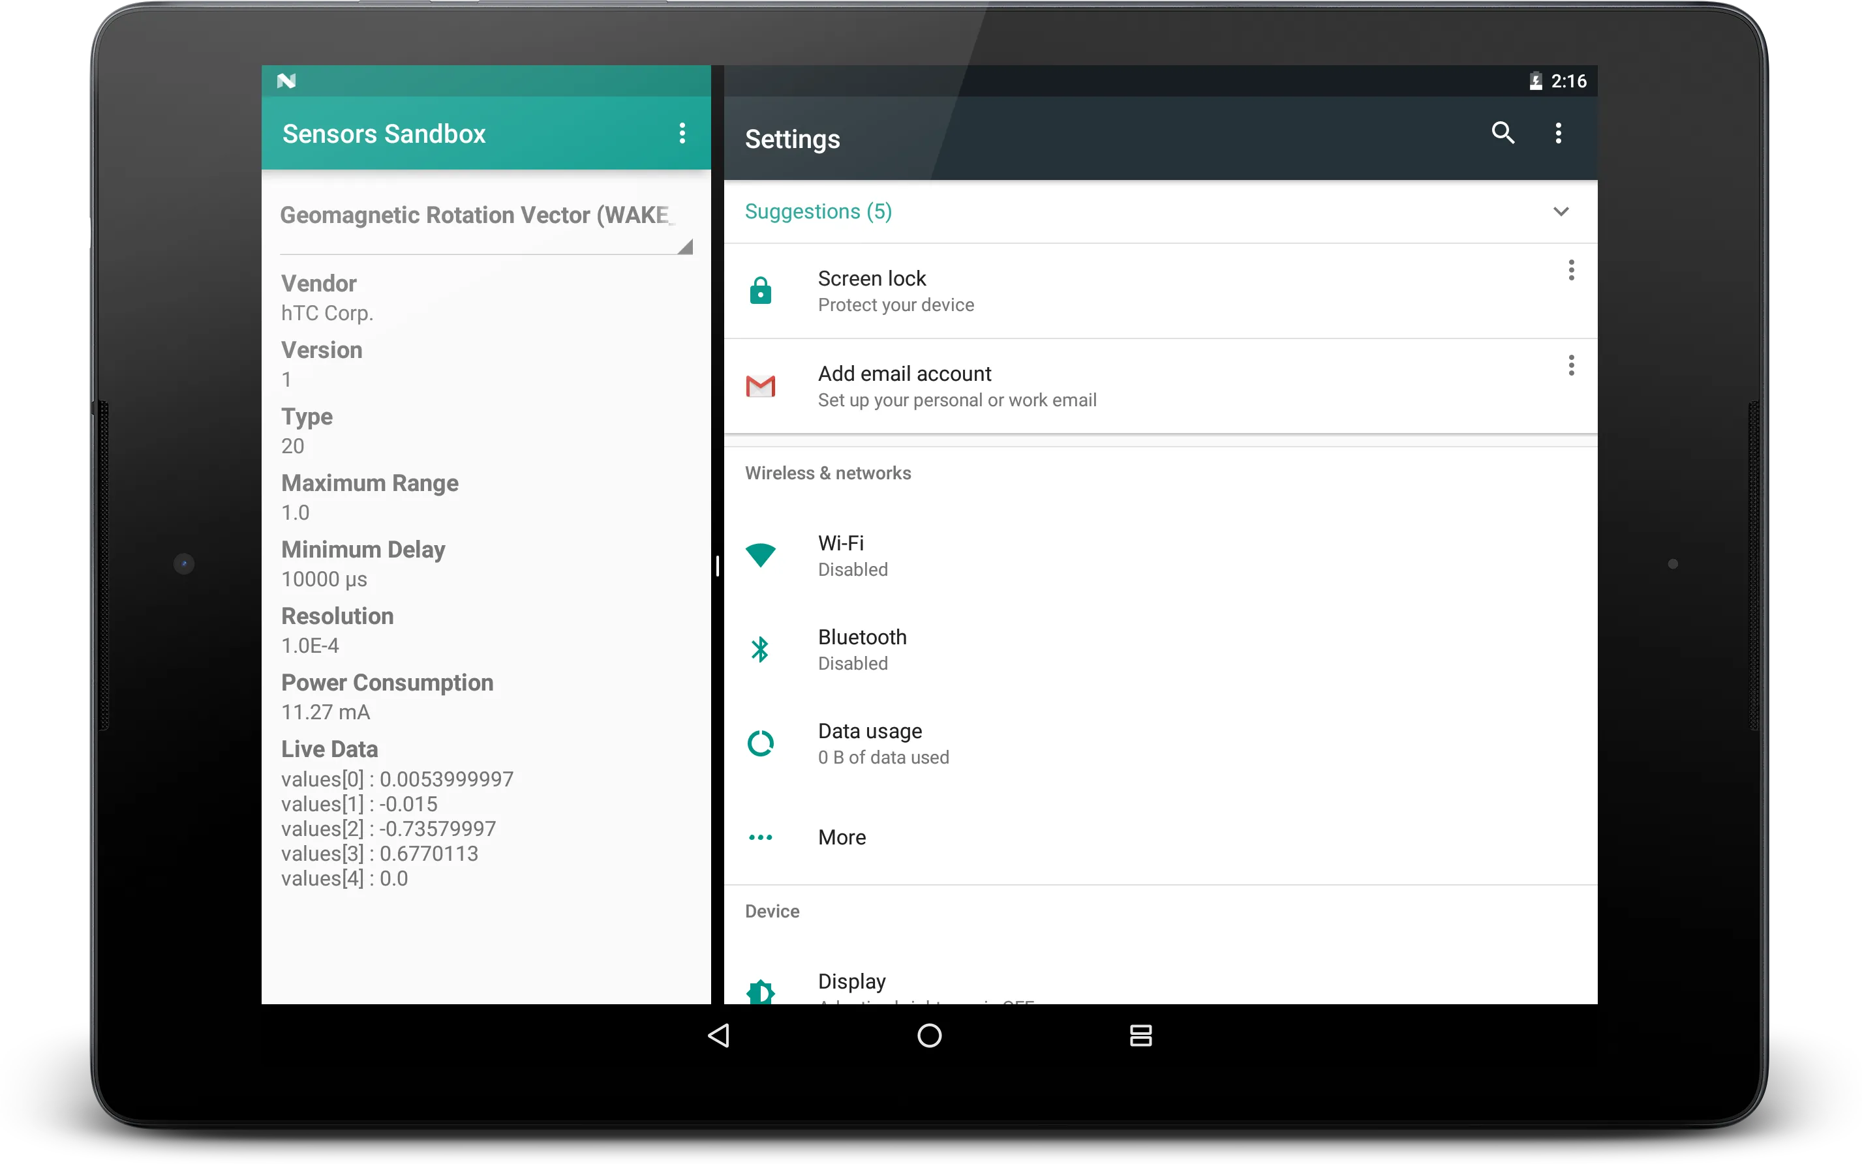Screen dimensions: 1862x1164
Task: Open the Geomagnetic Rotation Vector sensor dropdown
Action: tap(486, 223)
